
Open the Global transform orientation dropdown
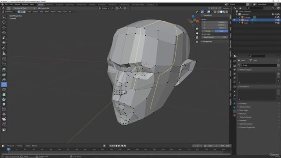[104, 8]
